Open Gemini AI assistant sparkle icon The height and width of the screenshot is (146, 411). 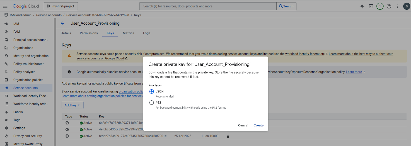pyautogui.click(x=362, y=6)
